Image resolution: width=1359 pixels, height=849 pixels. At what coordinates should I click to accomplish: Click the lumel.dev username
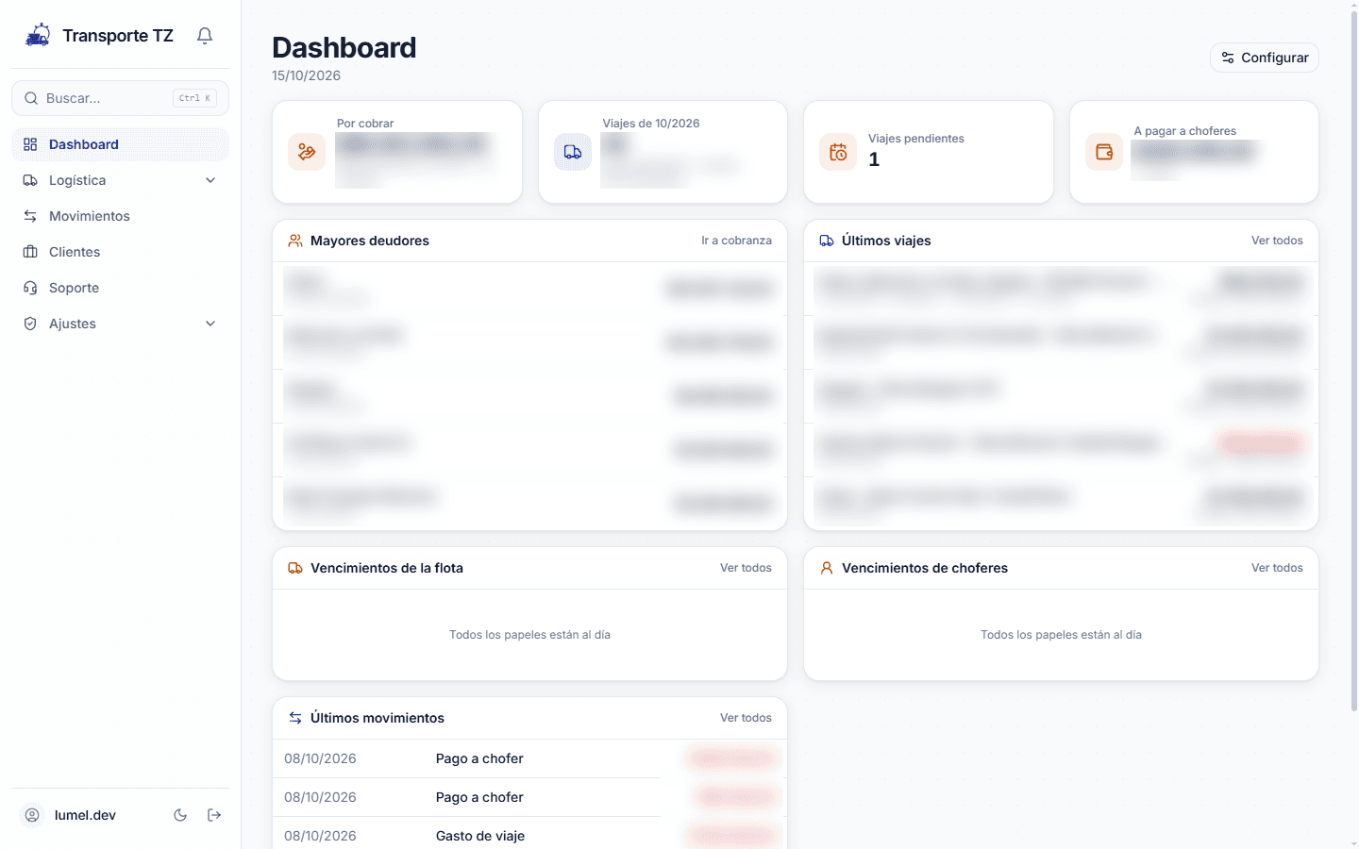coord(85,815)
